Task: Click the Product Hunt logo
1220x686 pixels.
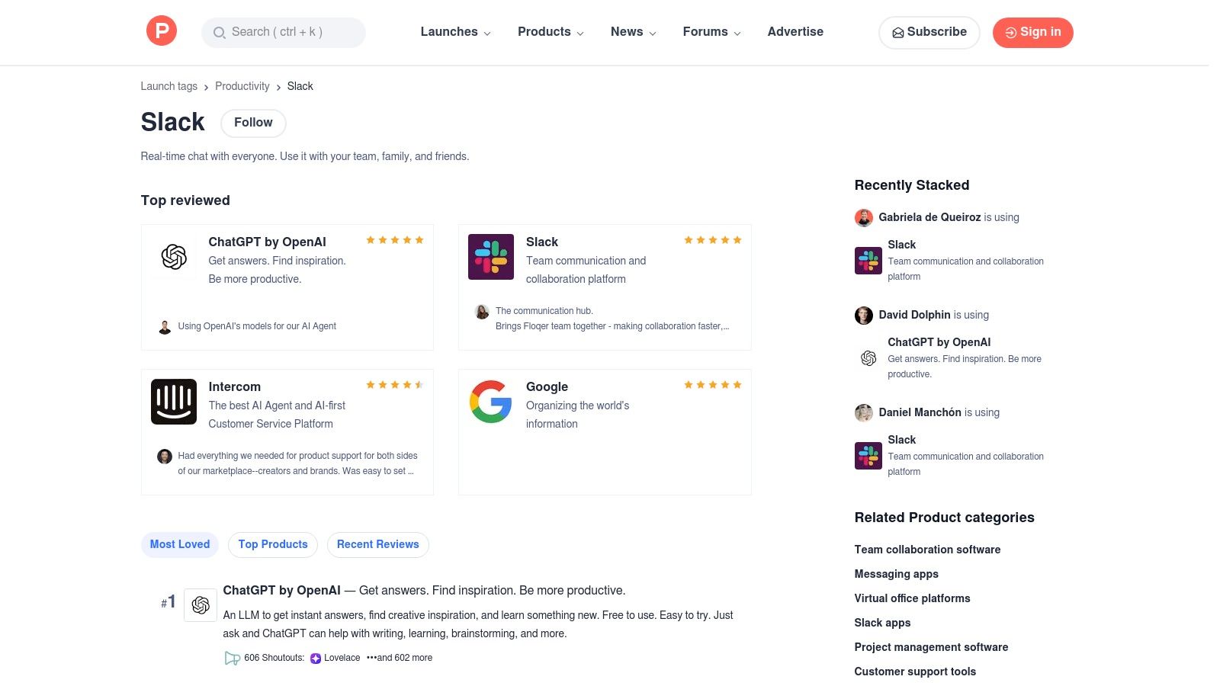Action: [161, 30]
